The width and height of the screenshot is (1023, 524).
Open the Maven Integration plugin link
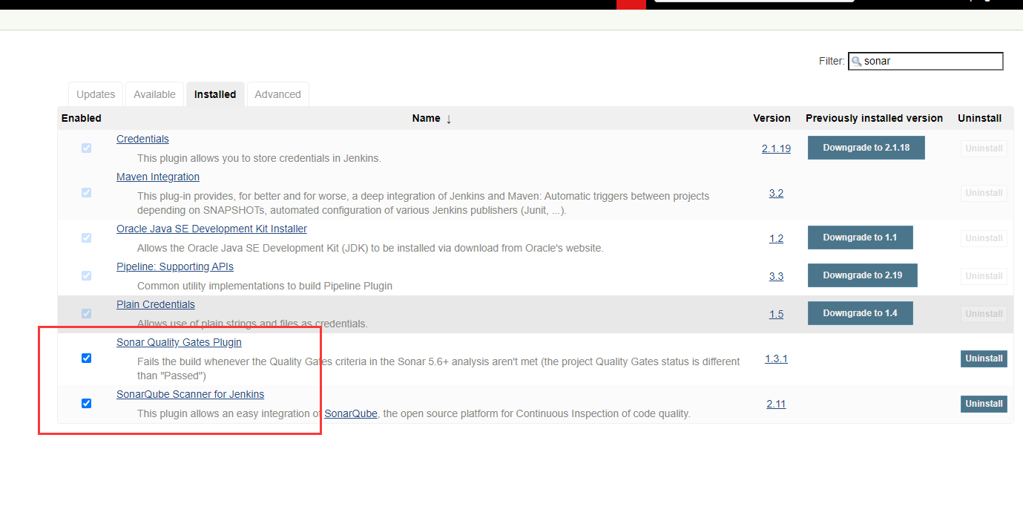[157, 177]
